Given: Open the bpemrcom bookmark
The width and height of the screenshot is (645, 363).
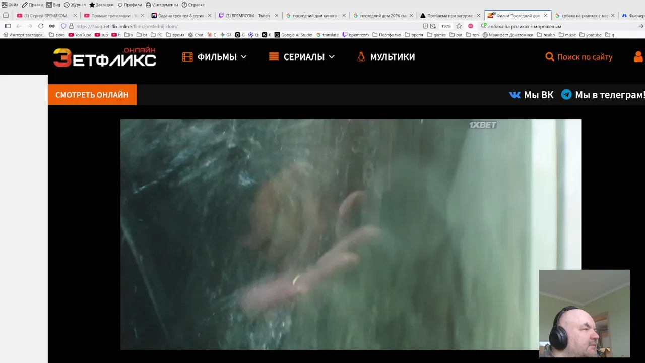Looking at the screenshot, I should (355, 35).
